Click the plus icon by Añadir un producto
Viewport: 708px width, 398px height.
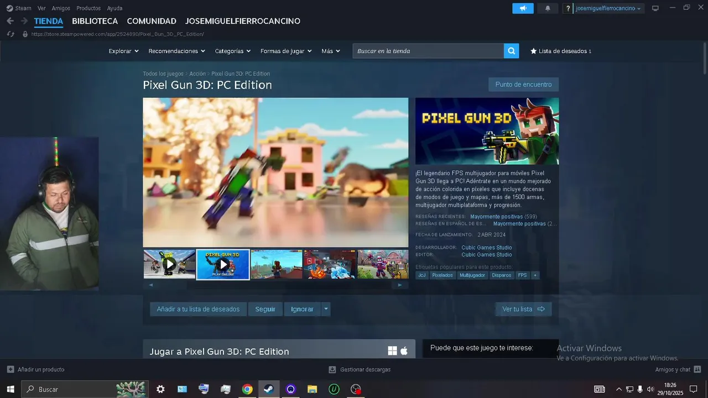11,369
